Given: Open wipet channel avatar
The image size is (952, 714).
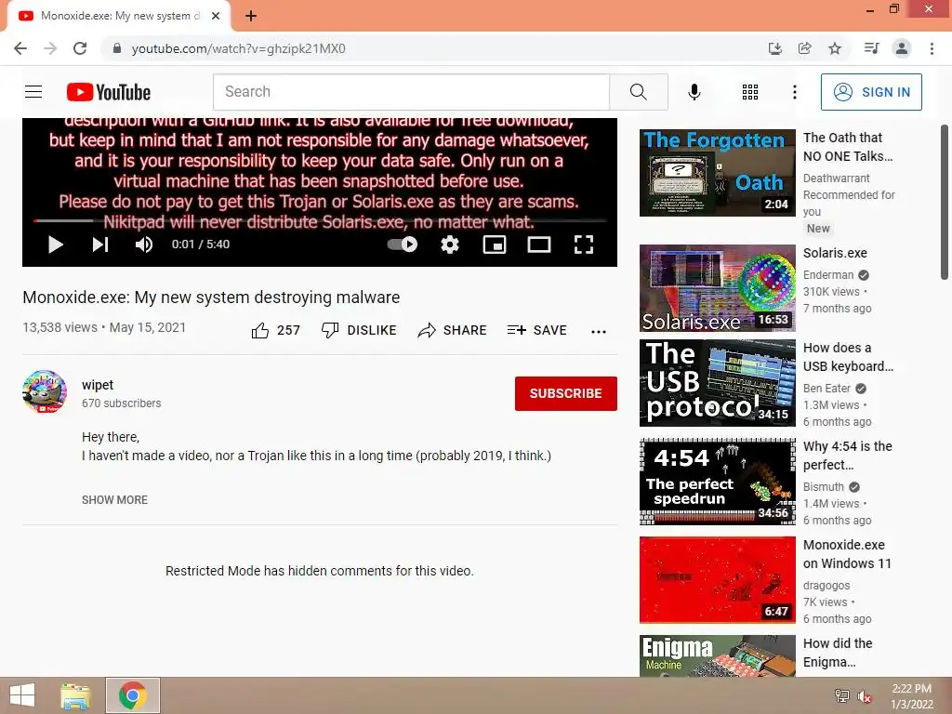Looking at the screenshot, I should (x=45, y=391).
